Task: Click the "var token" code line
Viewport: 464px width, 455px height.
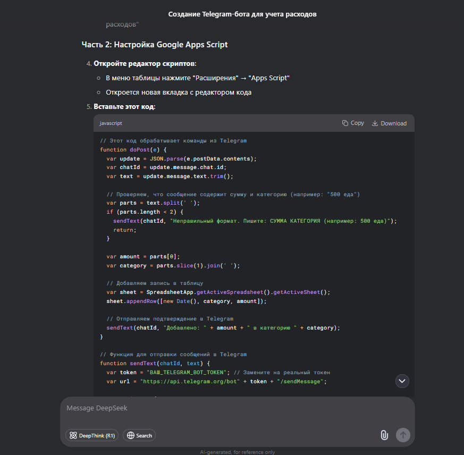Action: (218, 373)
